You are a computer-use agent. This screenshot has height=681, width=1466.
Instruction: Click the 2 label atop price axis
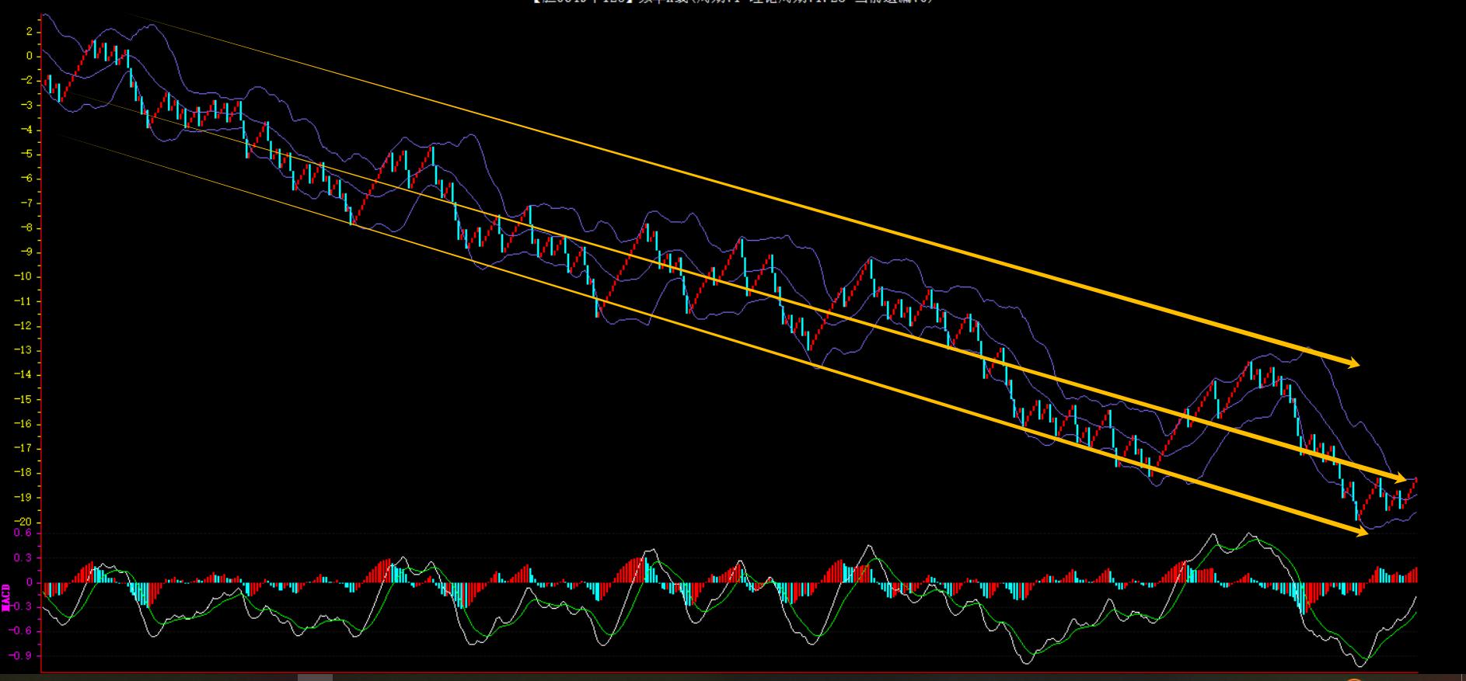pos(30,32)
